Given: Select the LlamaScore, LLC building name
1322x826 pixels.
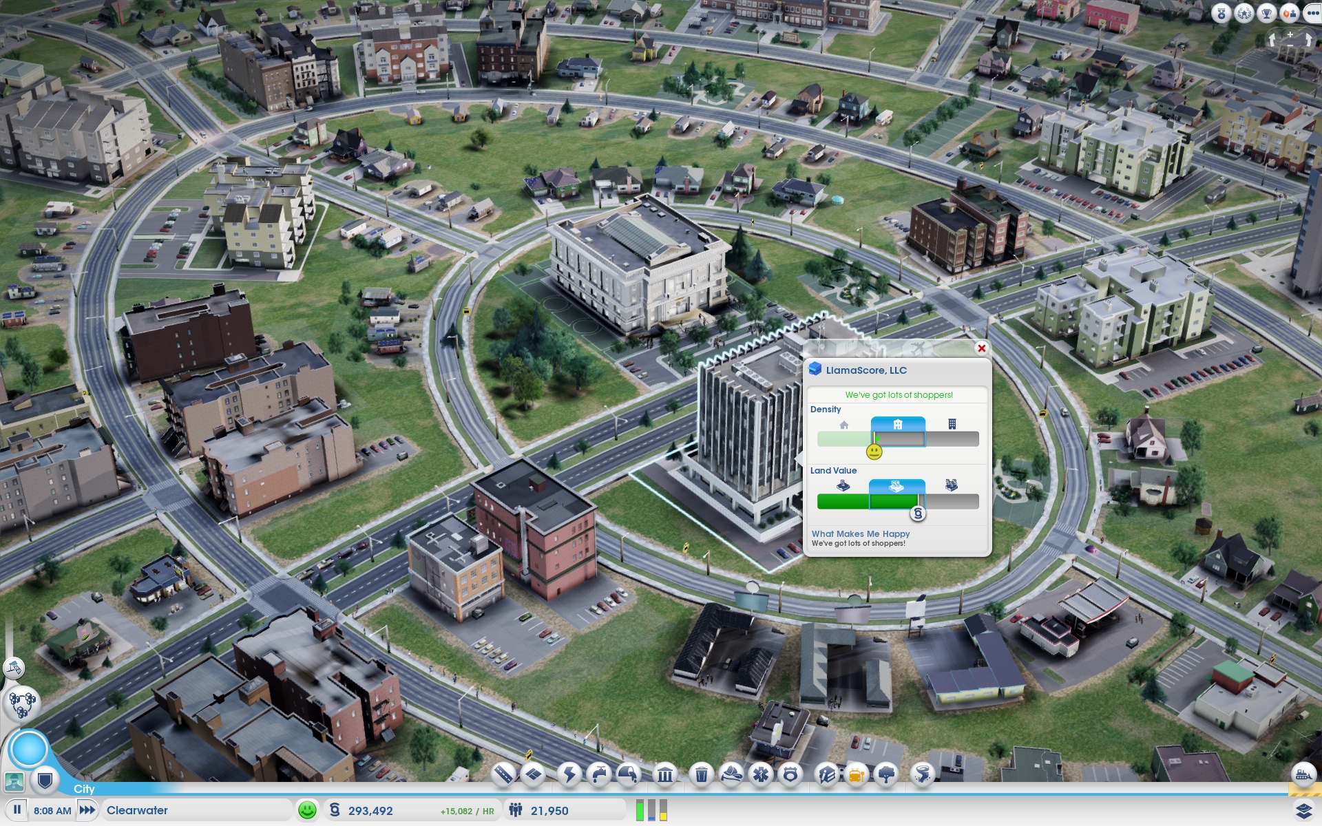Looking at the screenshot, I should click(x=866, y=370).
